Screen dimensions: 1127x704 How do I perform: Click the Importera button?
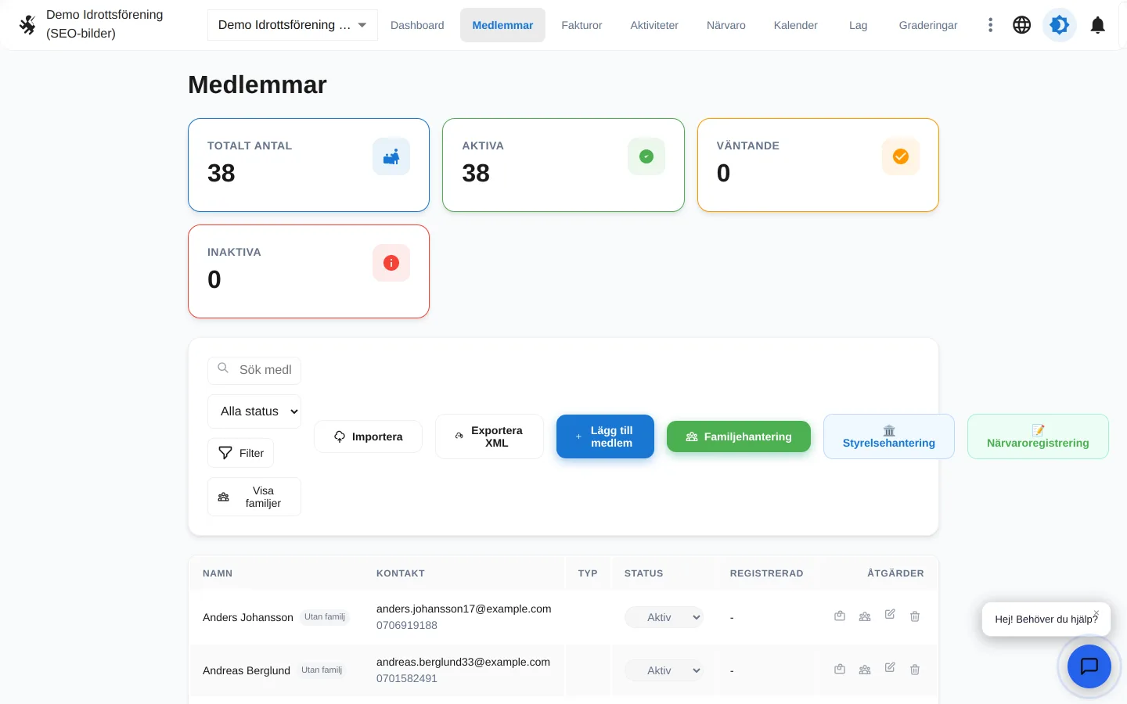coord(368,436)
